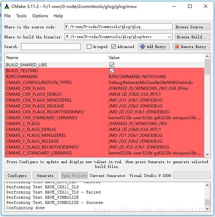The image size is (215, 217).
Task: Click the blue plus Add Entry button
Action: pyautogui.click(x=154, y=47)
